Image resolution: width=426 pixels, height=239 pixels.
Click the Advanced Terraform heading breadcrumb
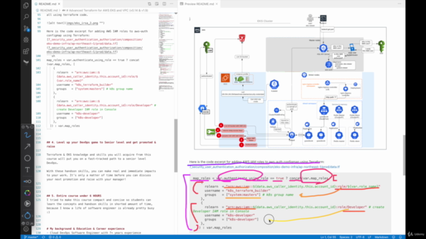pyautogui.click(x=105, y=11)
